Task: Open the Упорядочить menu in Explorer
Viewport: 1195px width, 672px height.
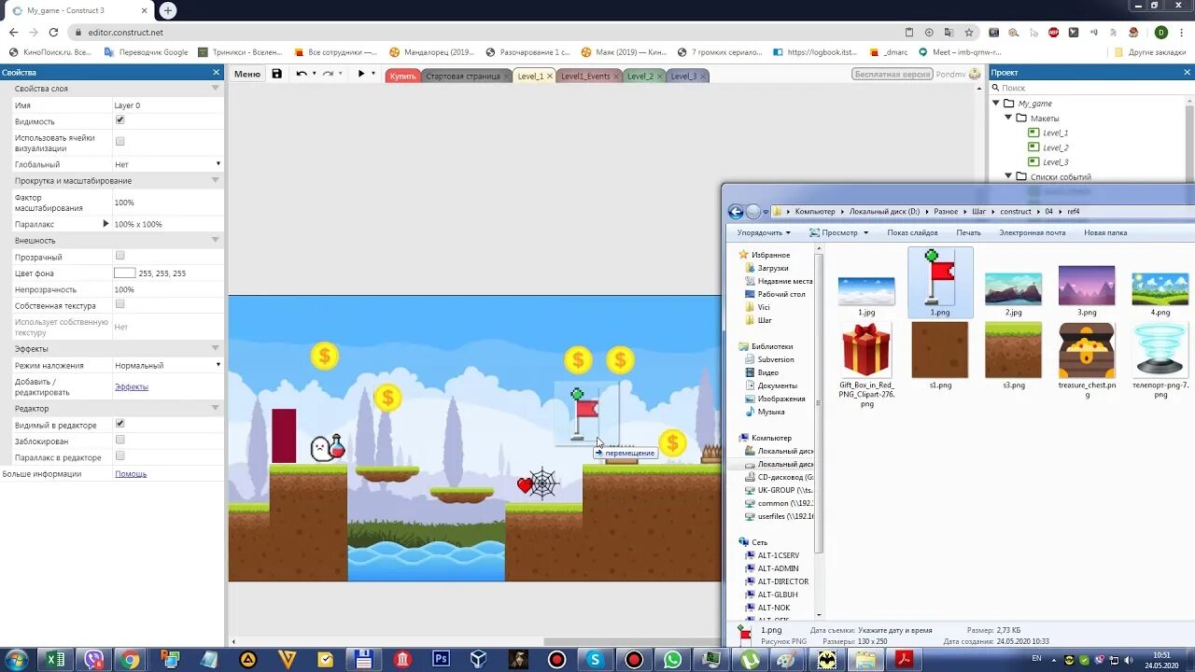Action: tap(764, 232)
